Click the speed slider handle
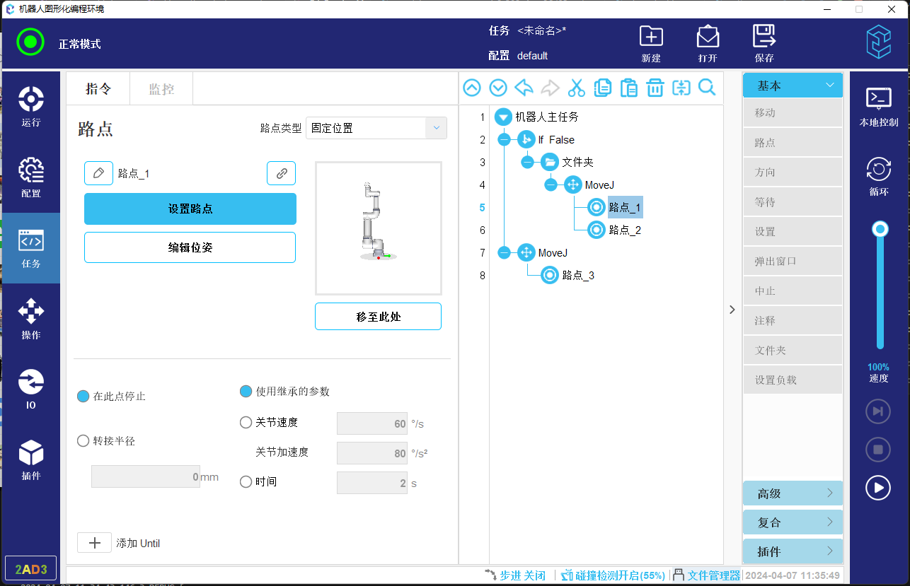910x586 pixels. coord(880,229)
